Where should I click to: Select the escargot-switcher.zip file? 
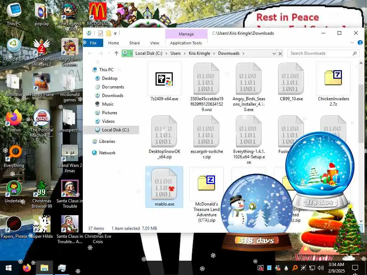click(x=206, y=137)
